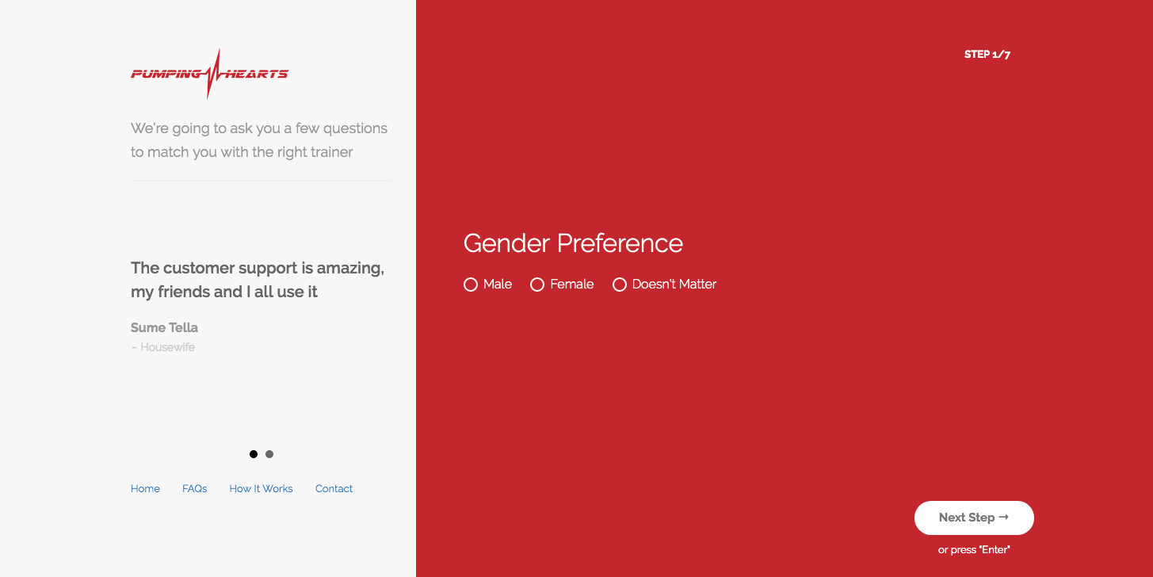
Task: Click the Gender Preference heading
Action: pos(573,243)
